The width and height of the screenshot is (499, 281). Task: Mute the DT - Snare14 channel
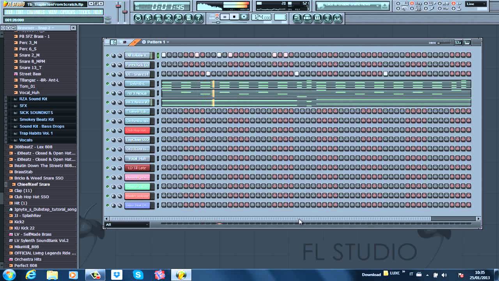point(108,74)
